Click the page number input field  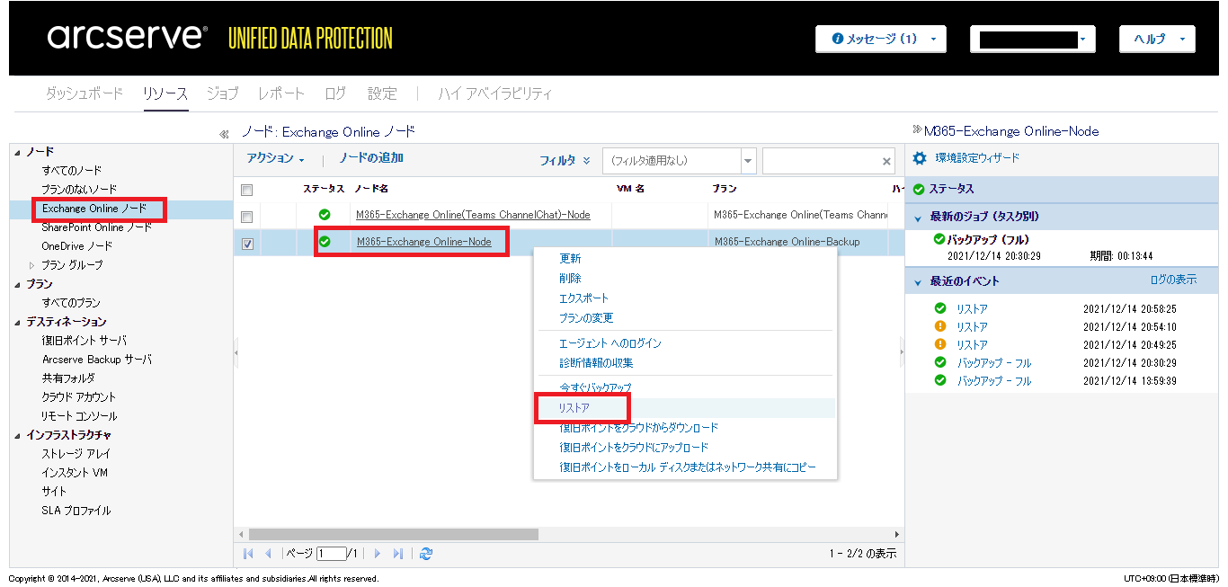[x=332, y=554]
